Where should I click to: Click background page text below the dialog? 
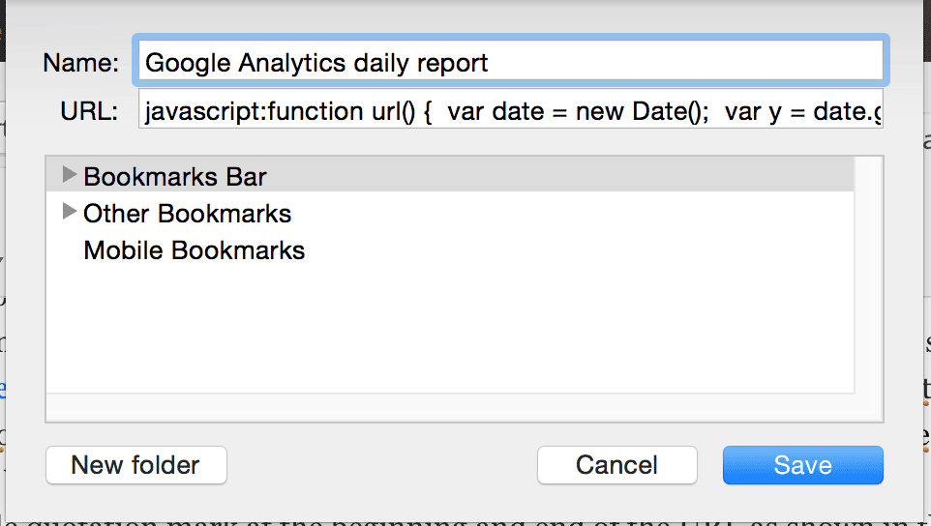[464, 521]
